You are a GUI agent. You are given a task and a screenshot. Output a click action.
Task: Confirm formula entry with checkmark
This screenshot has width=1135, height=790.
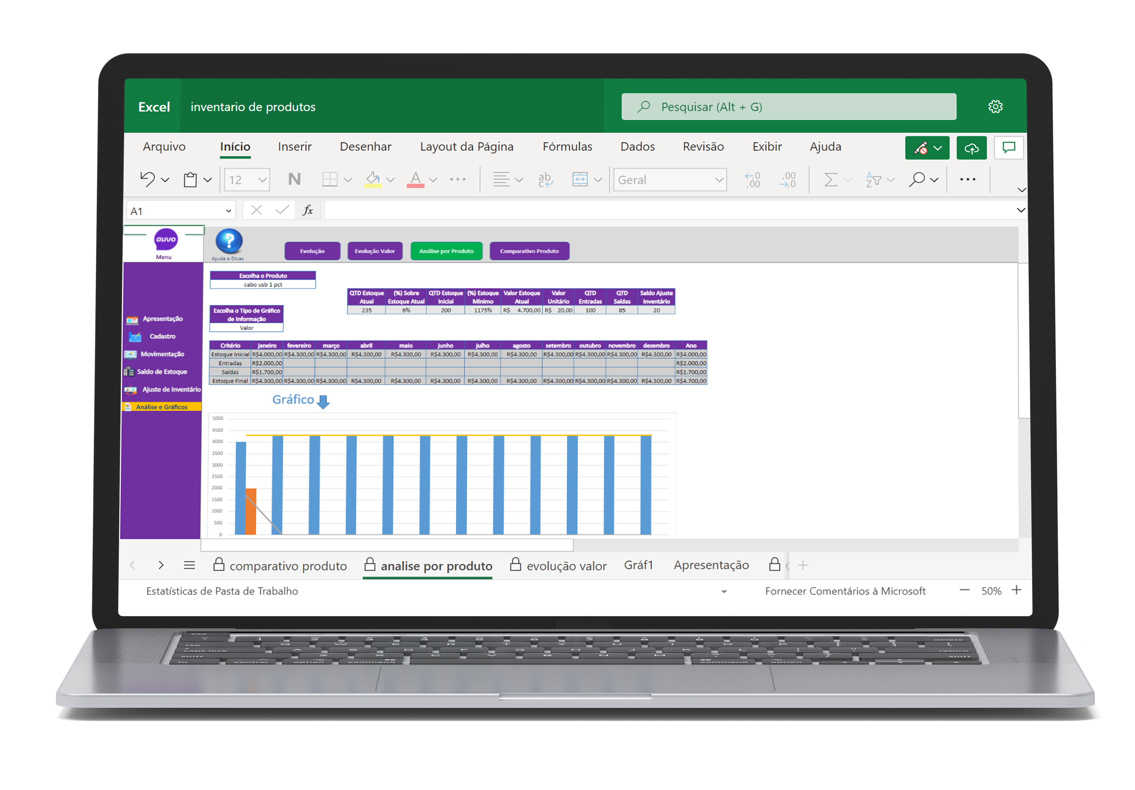point(282,211)
